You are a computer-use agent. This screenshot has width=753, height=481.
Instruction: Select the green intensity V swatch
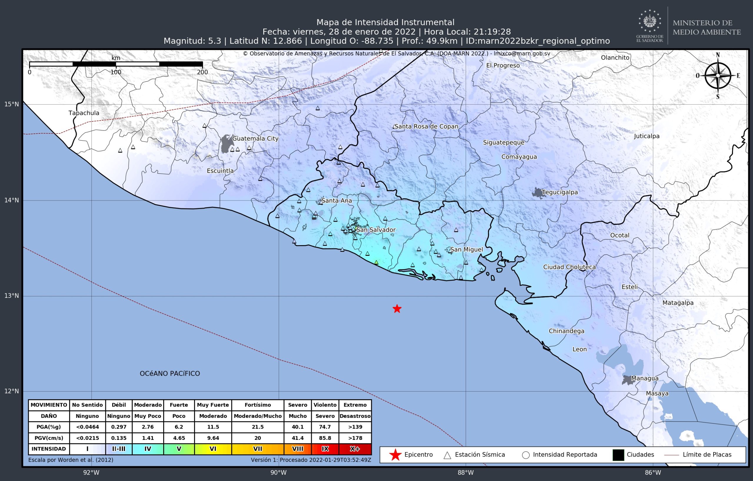pyautogui.click(x=179, y=449)
